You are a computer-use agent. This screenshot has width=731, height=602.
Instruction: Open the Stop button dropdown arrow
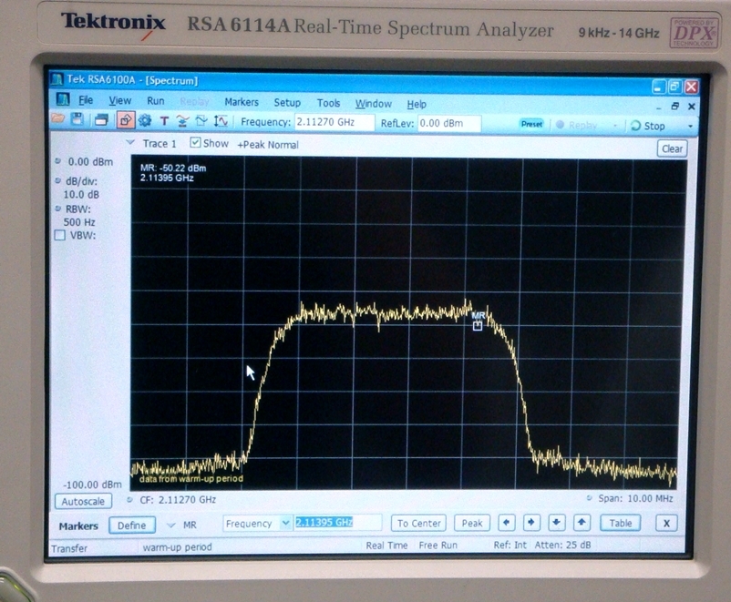691,127
